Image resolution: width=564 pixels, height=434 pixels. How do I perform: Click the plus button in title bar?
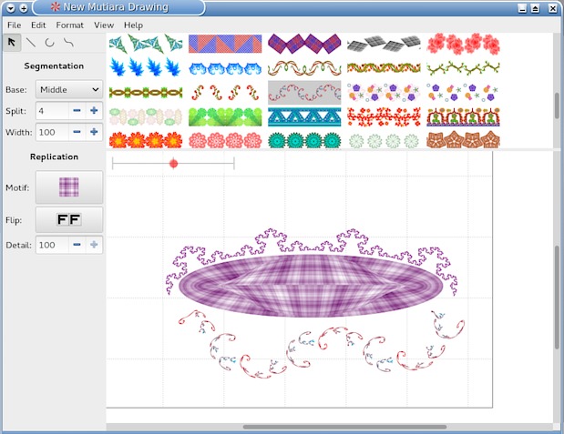click(x=24, y=8)
